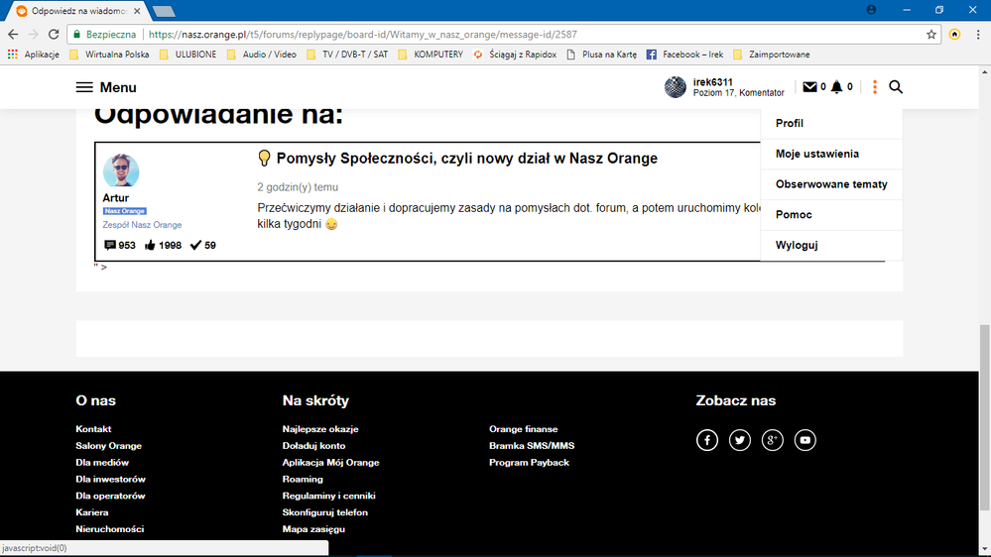Click the browser reload button
991x557 pixels.
point(55,34)
